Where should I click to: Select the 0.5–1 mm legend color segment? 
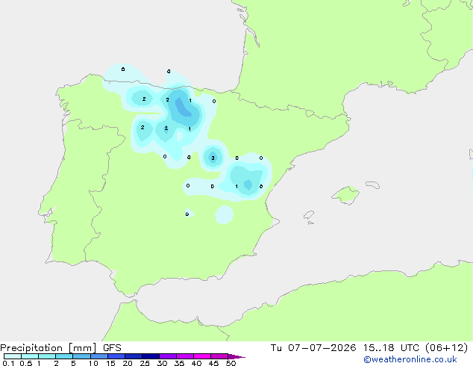(x=30, y=356)
